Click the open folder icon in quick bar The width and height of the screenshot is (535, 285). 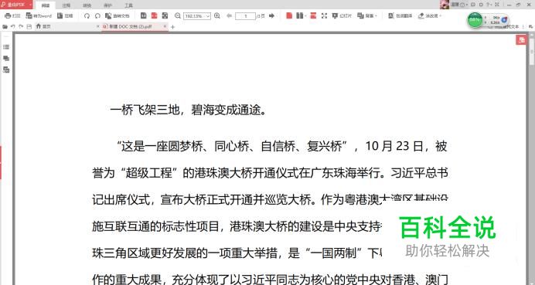coord(5,26)
